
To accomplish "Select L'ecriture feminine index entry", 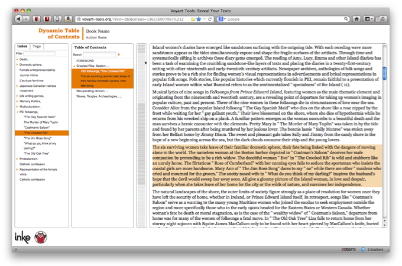I will pyautogui.click(x=31, y=80).
